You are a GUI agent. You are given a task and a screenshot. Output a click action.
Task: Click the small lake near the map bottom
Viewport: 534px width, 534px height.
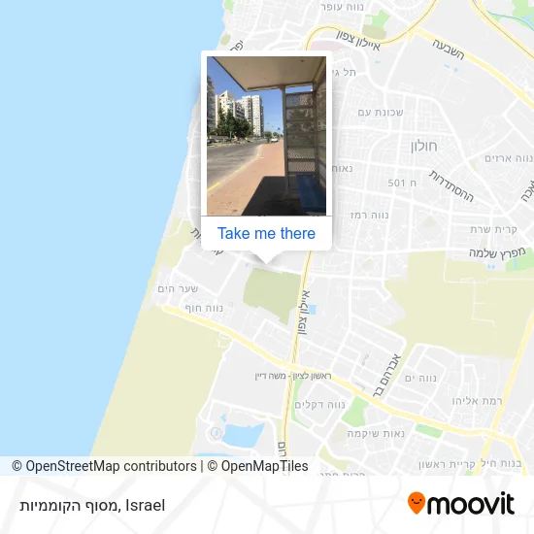(243, 435)
